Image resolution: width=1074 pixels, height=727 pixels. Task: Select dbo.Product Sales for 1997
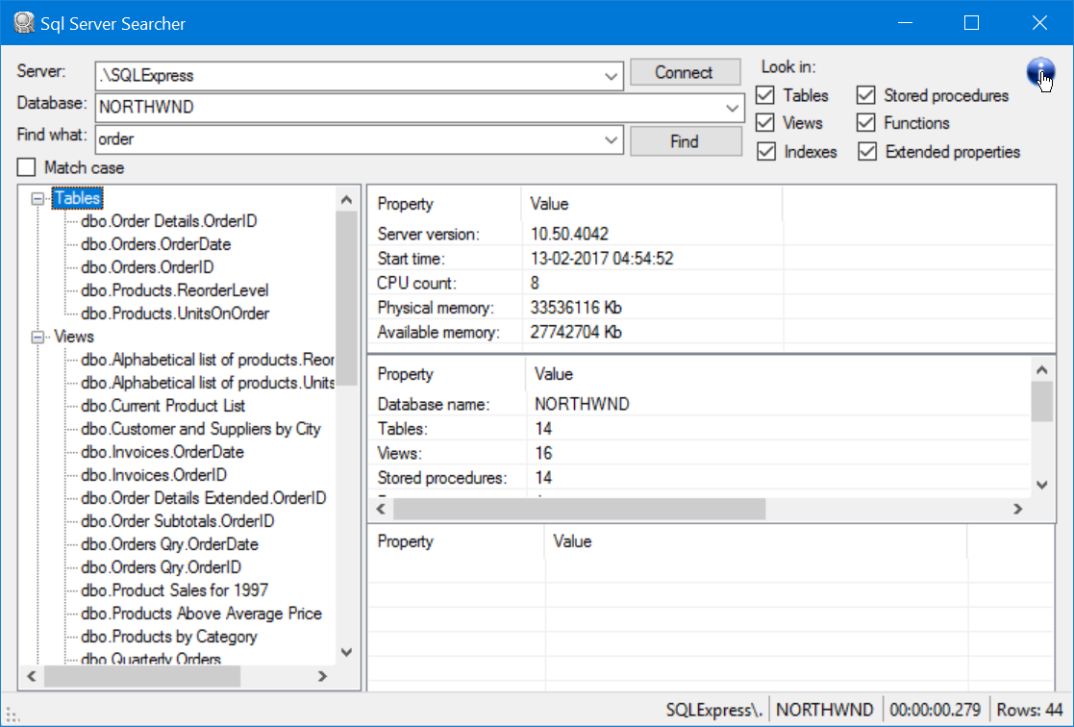(x=175, y=590)
